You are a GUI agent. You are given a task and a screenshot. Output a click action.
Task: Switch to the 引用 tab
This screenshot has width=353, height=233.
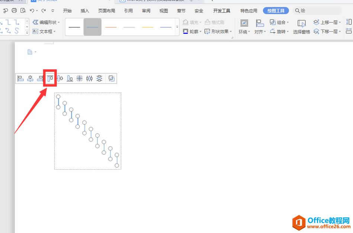(128, 10)
